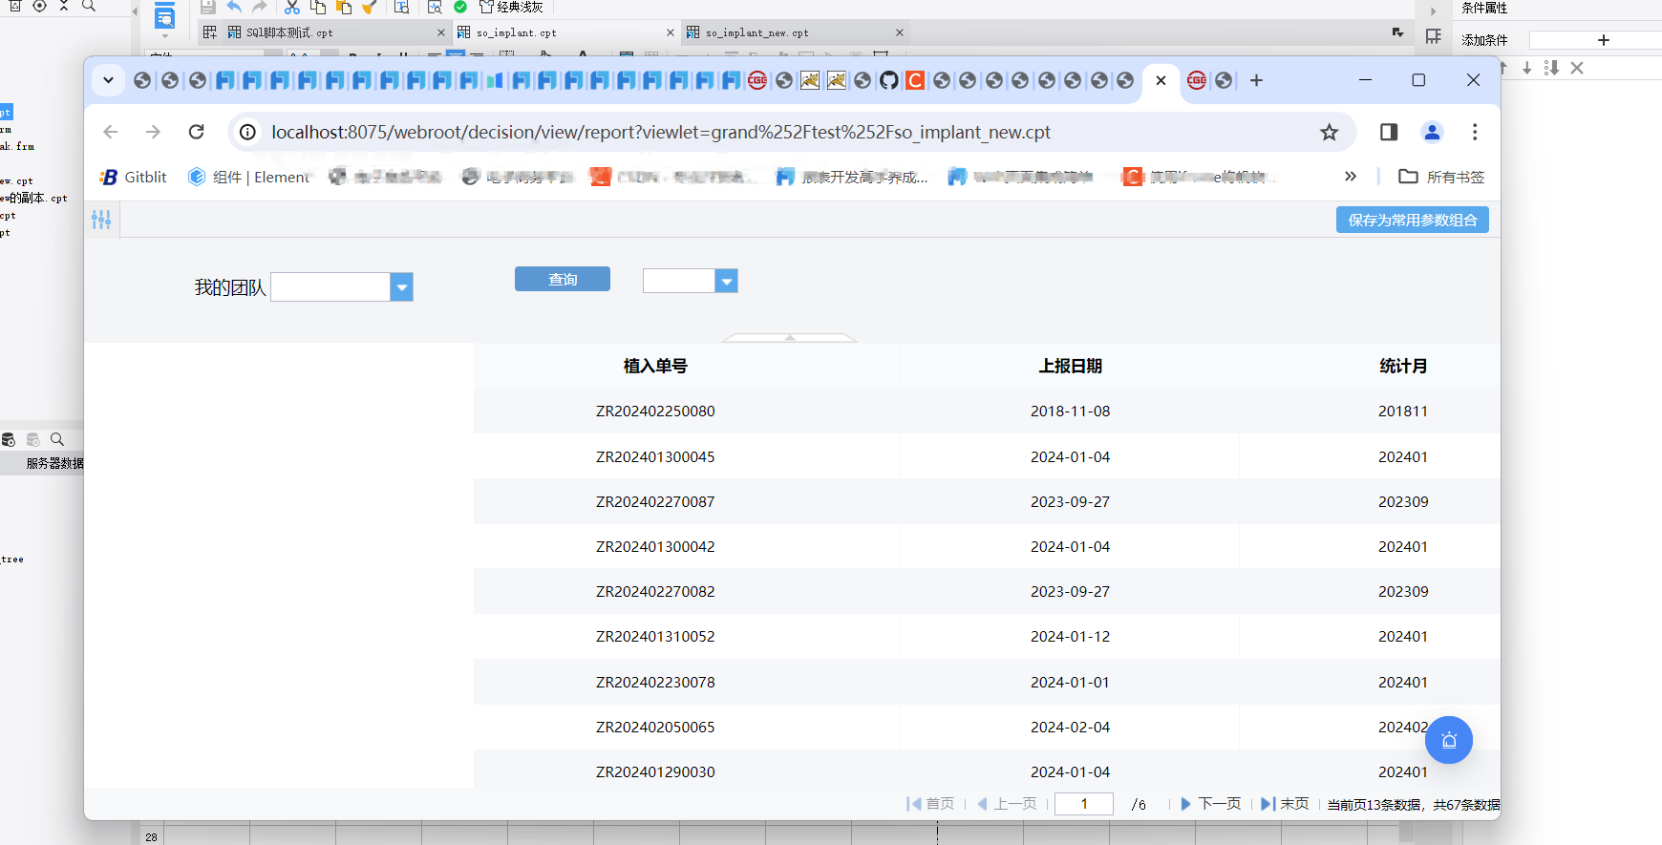Click the green check validation icon
1662x845 pixels.
pos(460,7)
